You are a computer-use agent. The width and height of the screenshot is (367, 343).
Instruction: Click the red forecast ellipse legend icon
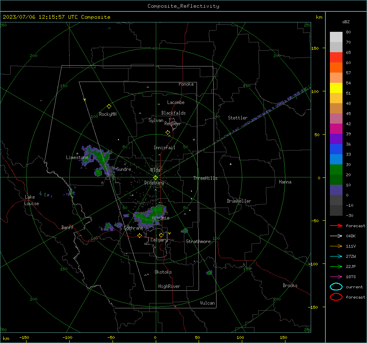pos(336,297)
